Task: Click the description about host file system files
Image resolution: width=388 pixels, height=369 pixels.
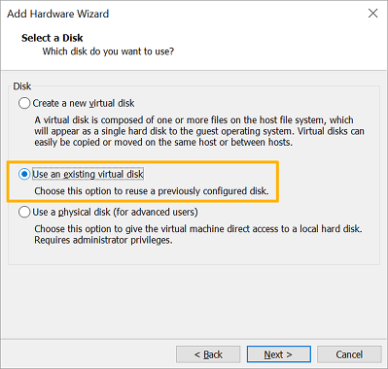Action: [194, 120]
